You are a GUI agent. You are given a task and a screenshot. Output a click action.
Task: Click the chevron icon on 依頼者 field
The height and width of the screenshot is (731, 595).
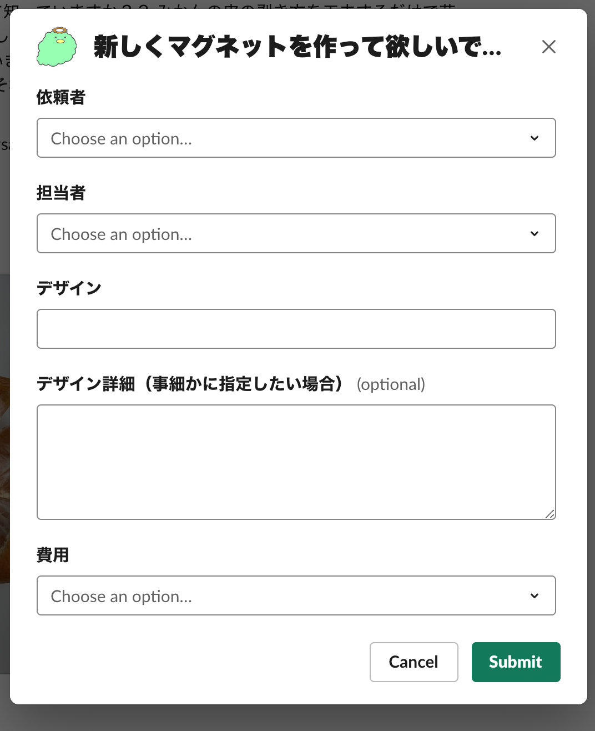click(535, 138)
